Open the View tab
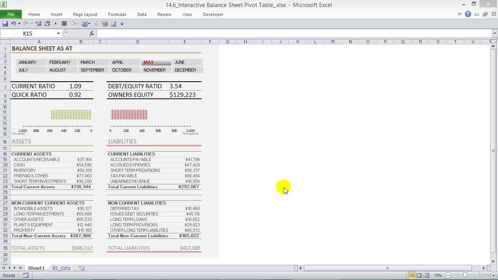 [187, 14]
